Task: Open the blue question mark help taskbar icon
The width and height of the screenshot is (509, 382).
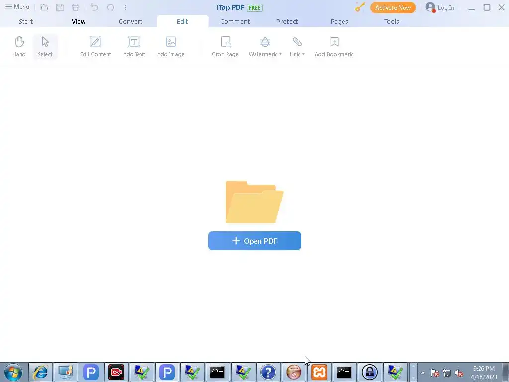Action: 268,372
